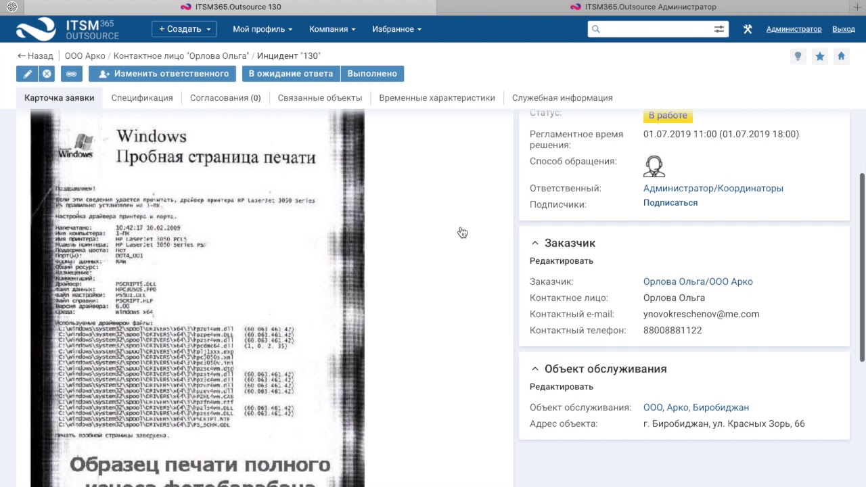Click the pencil edit icon button
Screen dimensions: 866x487
pyautogui.click(x=27, y=74)
